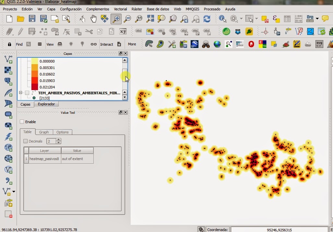
Task: Open the measure tool dropdown arrow
Action: click(317, 19)
